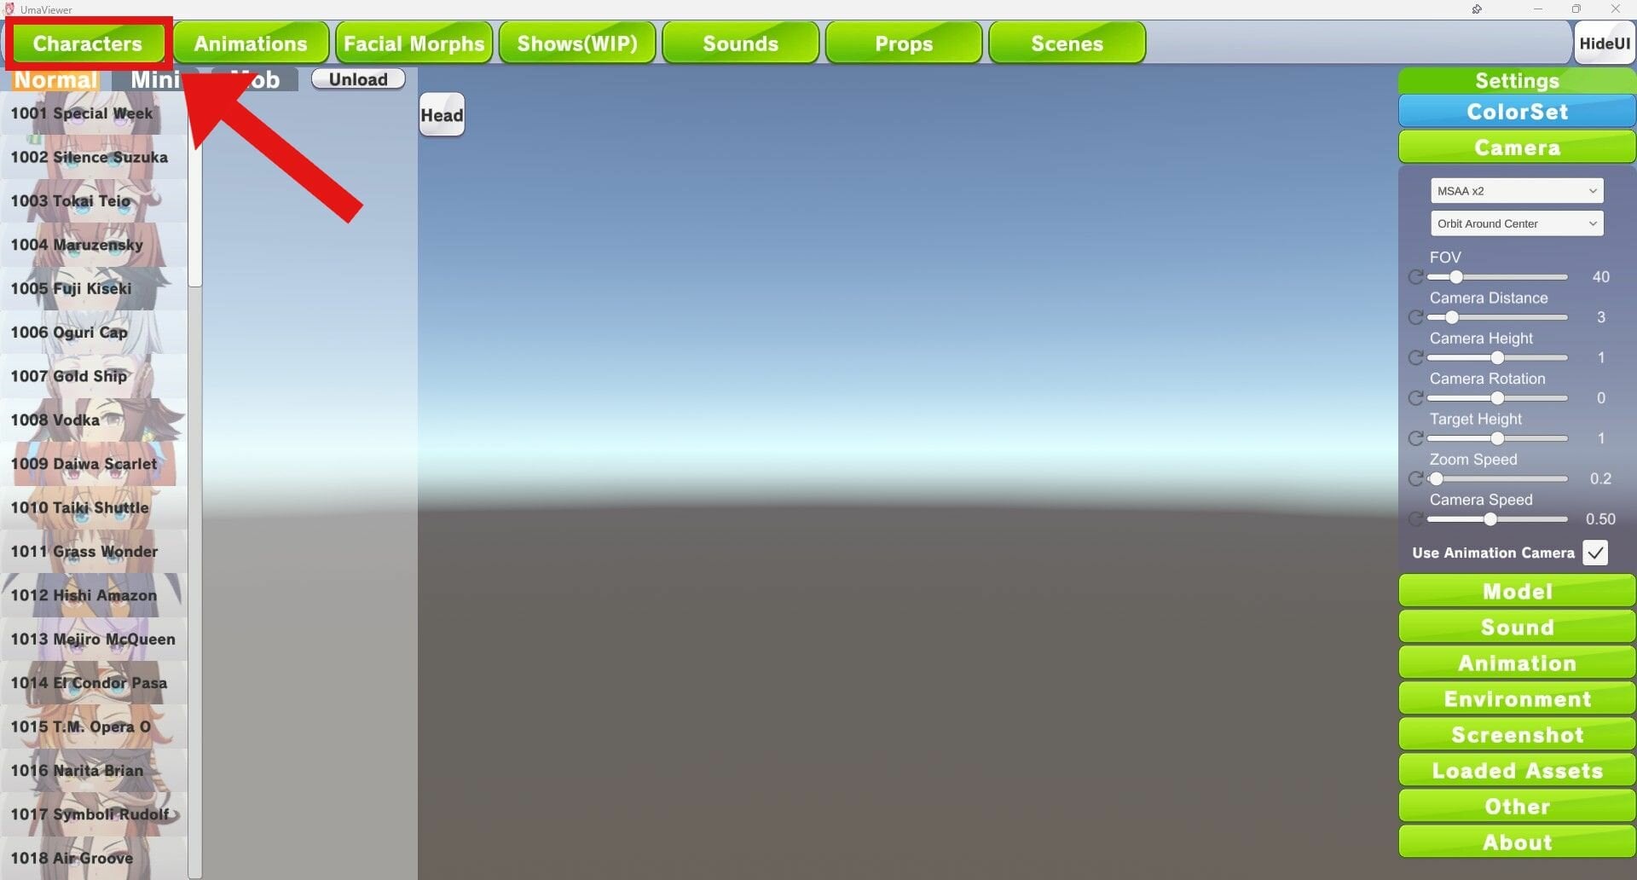
Task: Select 1012 Hishi Amazon character
Action: pos(94,595)
